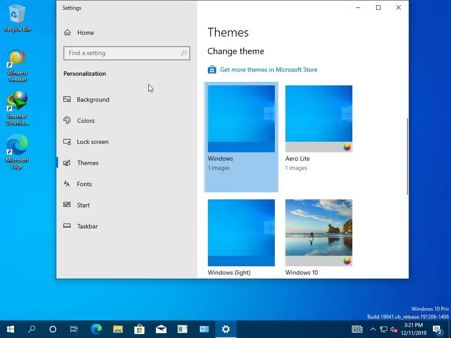The image size is (451, 338).
Task: Select Internet Download Manager desktop shortcut
Action: (17, 108)
